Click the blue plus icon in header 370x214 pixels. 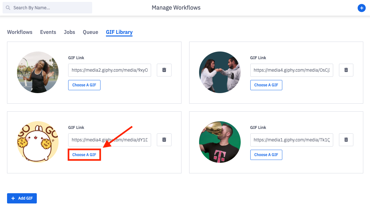pyautogui.click(x=361, y=8)
